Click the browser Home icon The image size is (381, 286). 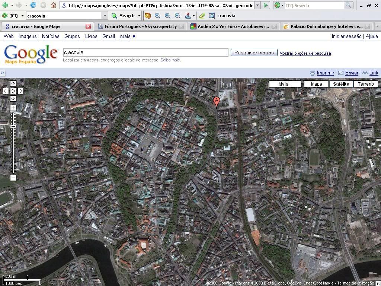click(x=53, y=5)
